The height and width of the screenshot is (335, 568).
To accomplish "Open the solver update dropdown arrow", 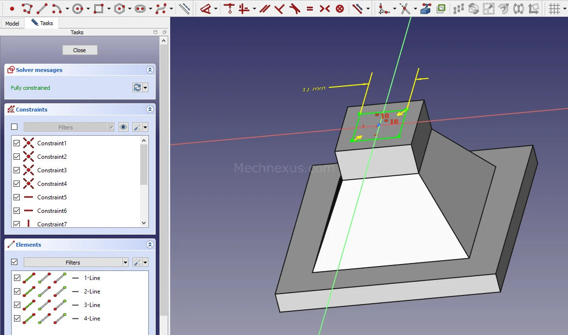I will click(x=145, y=88).
